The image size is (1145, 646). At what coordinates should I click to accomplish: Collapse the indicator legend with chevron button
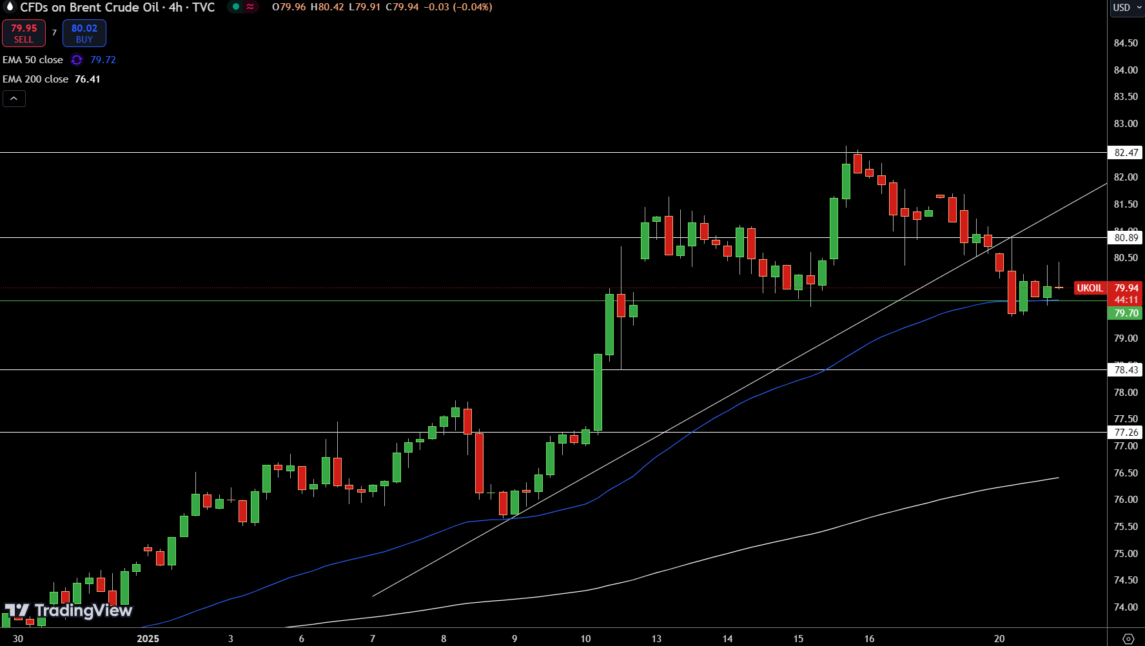14,99
